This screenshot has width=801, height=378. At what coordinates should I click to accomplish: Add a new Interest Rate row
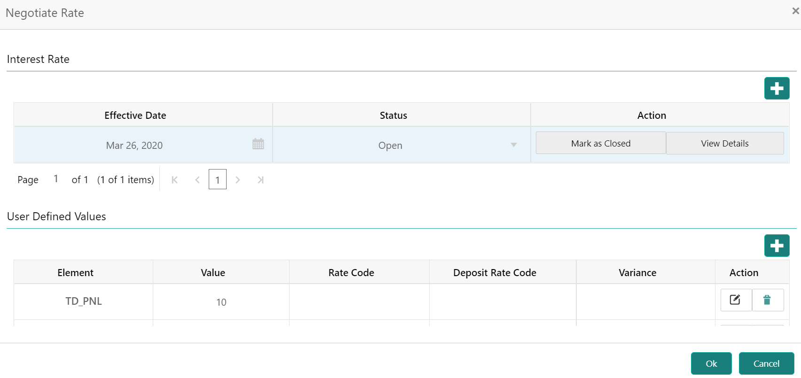tap(777, 88)
